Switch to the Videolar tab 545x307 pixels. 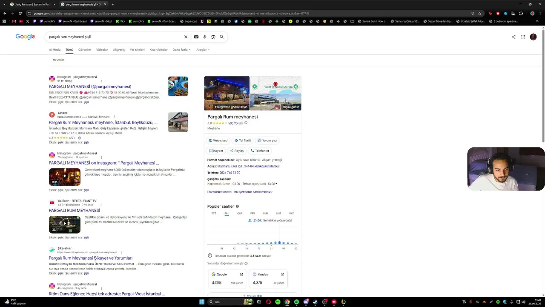[102, 50]
